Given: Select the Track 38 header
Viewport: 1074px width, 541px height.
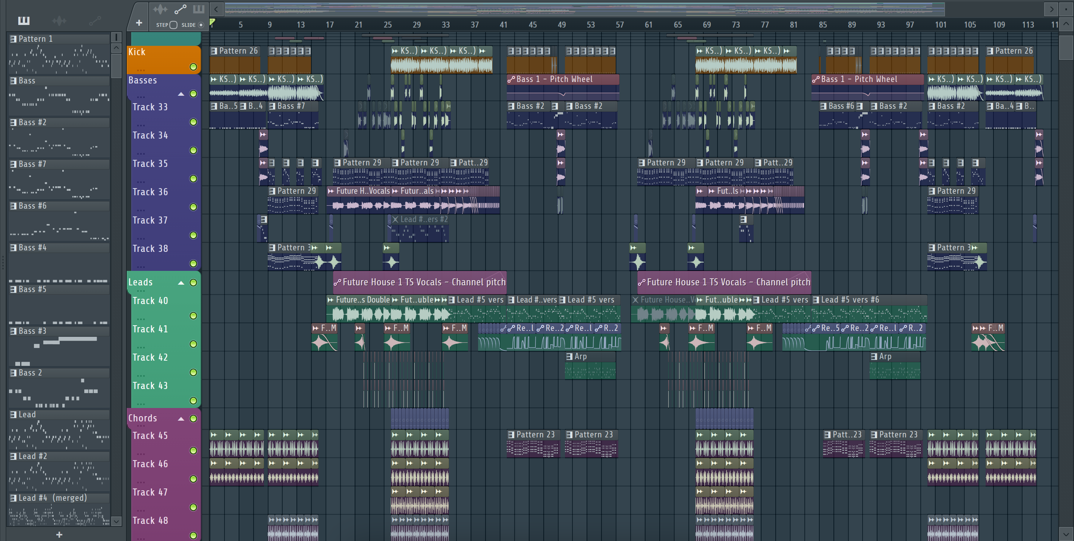Looking at the screenshot, I should pyautogui.click(x=166, y=256).
